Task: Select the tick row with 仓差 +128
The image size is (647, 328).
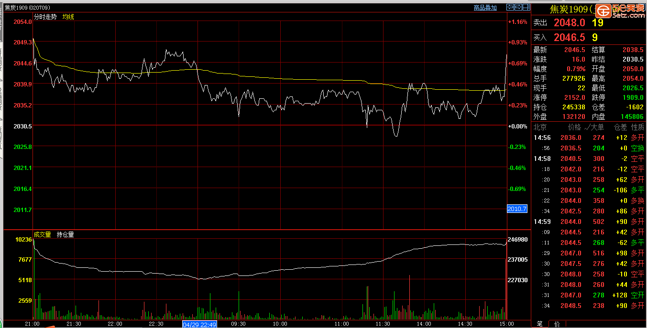Action: tap(589, 295)
